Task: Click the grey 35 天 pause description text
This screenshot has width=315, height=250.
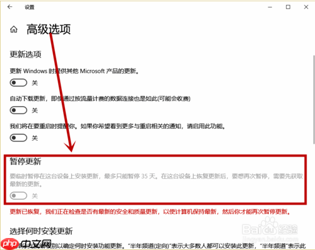Action: (156, 180)
